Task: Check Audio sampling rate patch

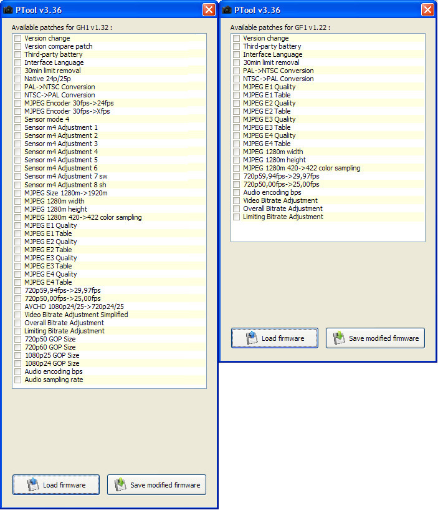Action: coord(18,380)
